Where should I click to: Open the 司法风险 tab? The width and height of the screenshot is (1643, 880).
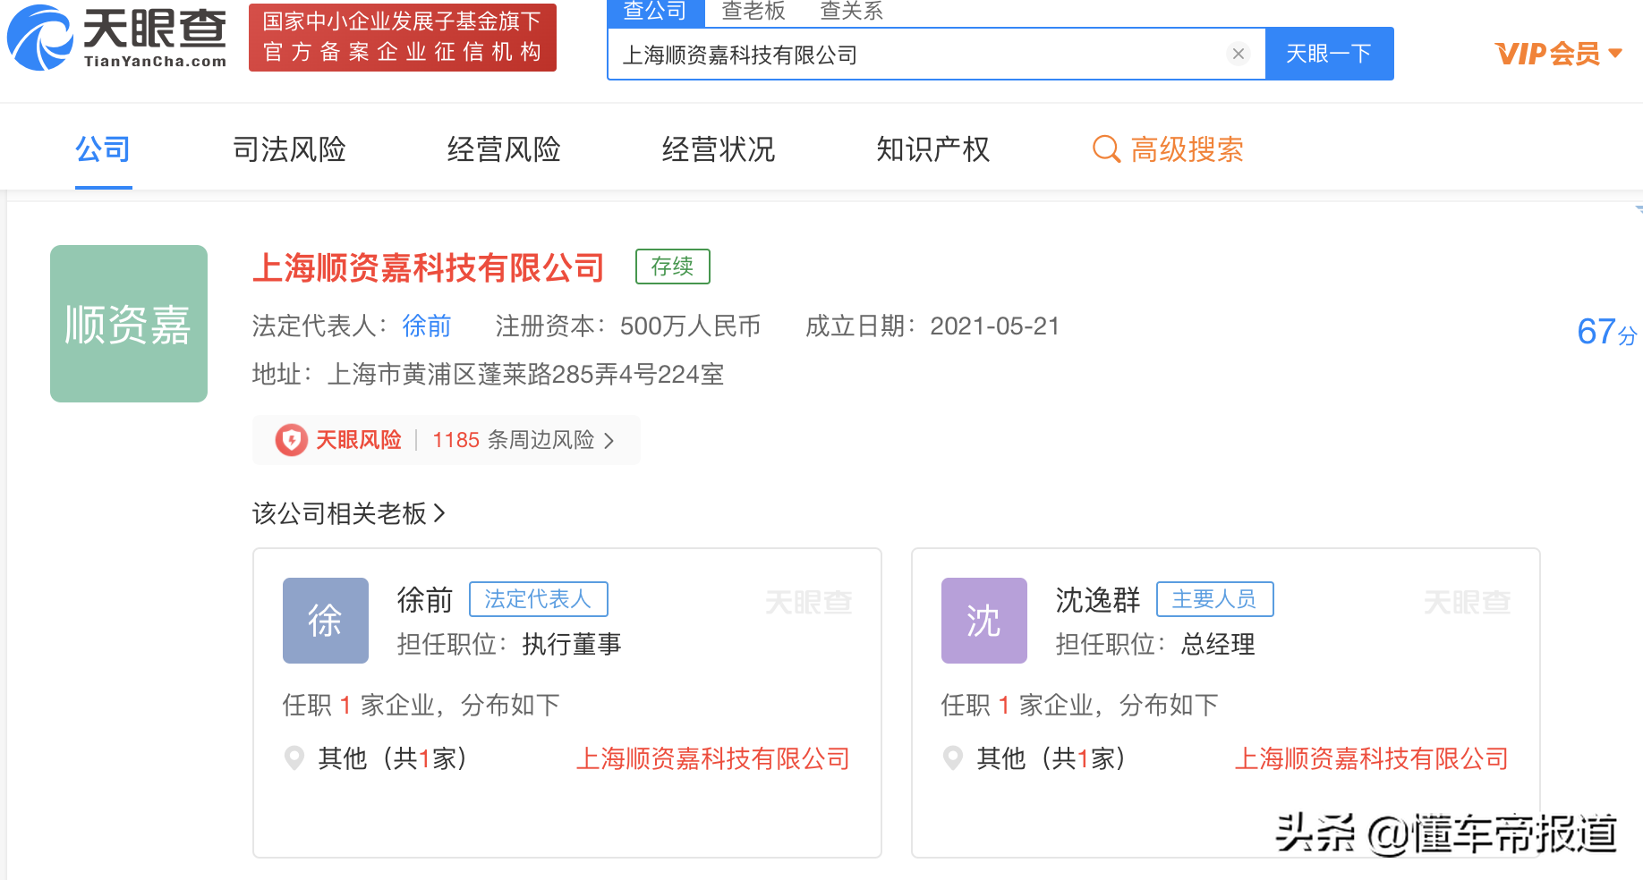click(289, 149)
